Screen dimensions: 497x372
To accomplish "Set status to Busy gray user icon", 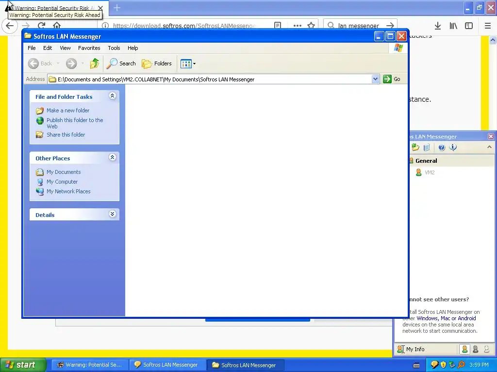I will [x=476, y=349].
